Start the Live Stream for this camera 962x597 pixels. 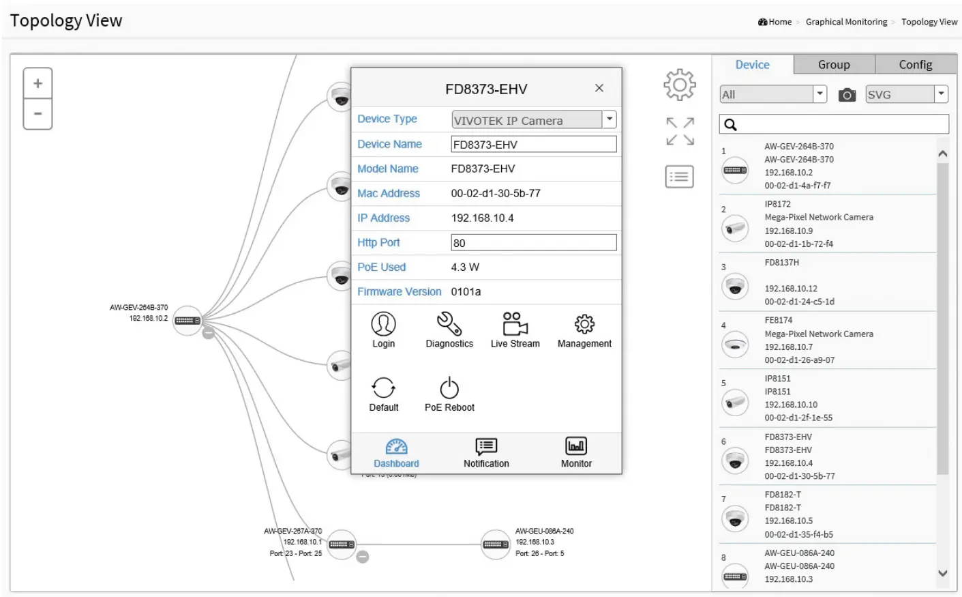pyautogui.click(x=515, y=325)
